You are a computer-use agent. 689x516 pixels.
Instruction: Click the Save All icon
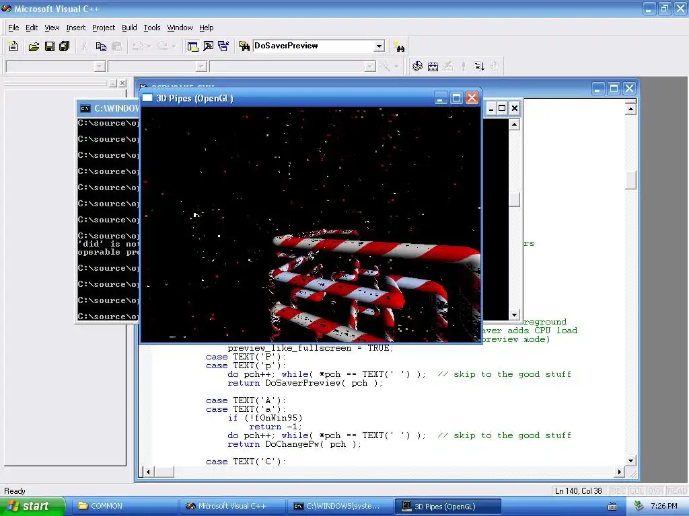coord(65,46)
